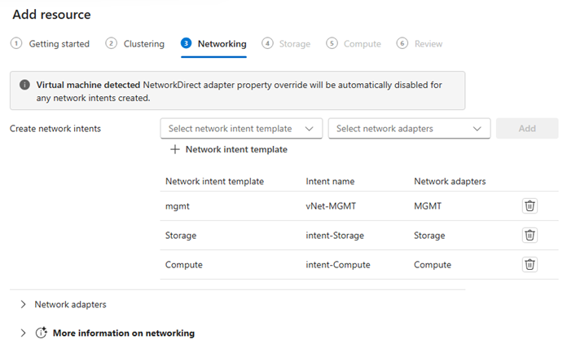
Task: Click the Network intent template link
Action: click(236, 149)
